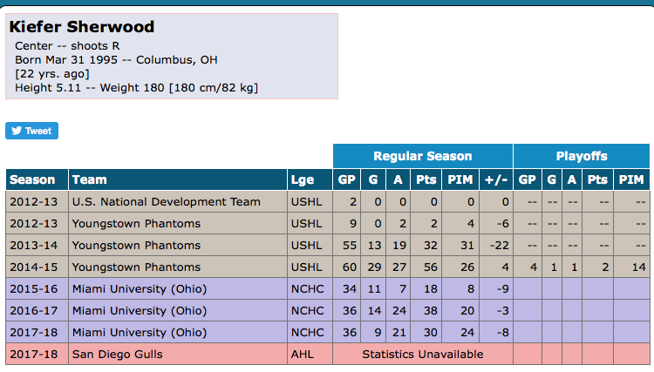The image size is (654, 372).
Task: Open 2013-14 Youngstown Phantoms team link
Action: (136, 246)
